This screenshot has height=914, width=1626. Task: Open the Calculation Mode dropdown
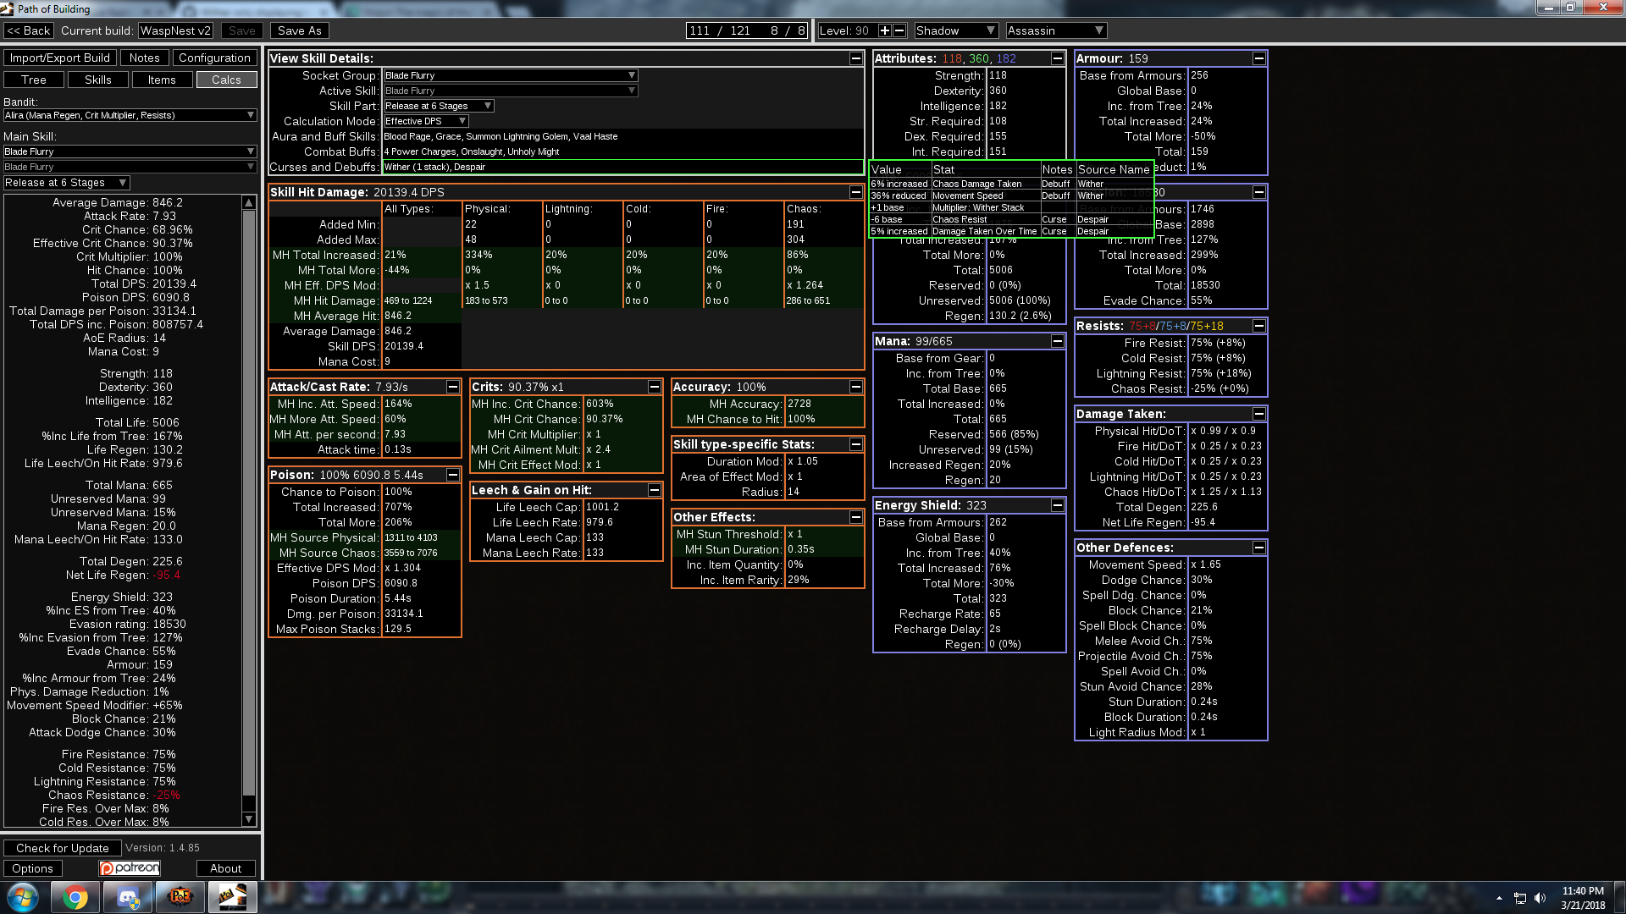coord(425,121)
